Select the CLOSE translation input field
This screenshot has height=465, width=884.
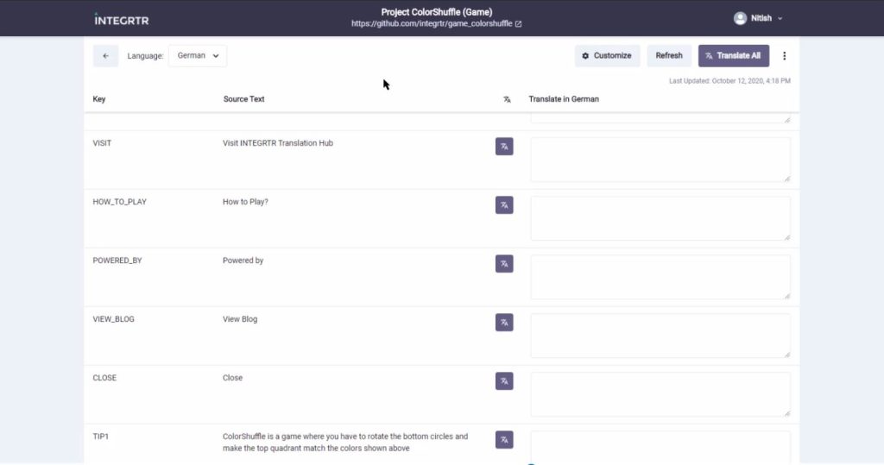click(x=660, y=394)
